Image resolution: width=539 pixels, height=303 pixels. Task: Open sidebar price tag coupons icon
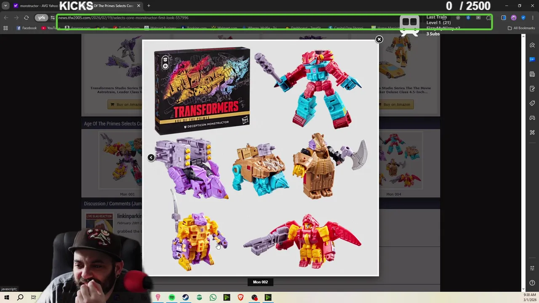tap(532, 103)
